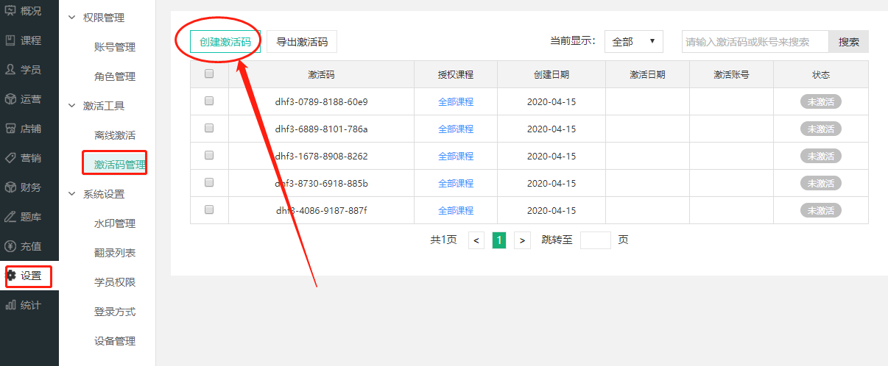Open the 当前显示 全部 dropdown
Screen dimensions: 888x366
pos(633,42)
